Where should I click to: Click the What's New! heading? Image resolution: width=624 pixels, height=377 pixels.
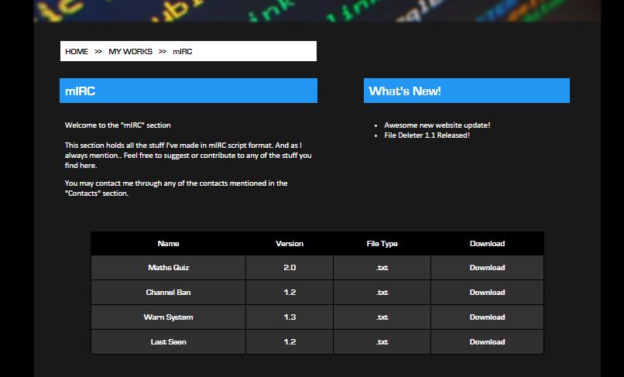(x=466, y=91)
